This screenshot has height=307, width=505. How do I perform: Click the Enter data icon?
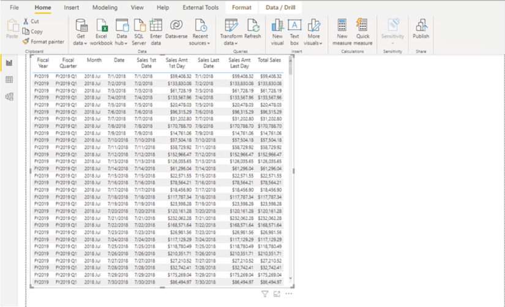[156, 25]
